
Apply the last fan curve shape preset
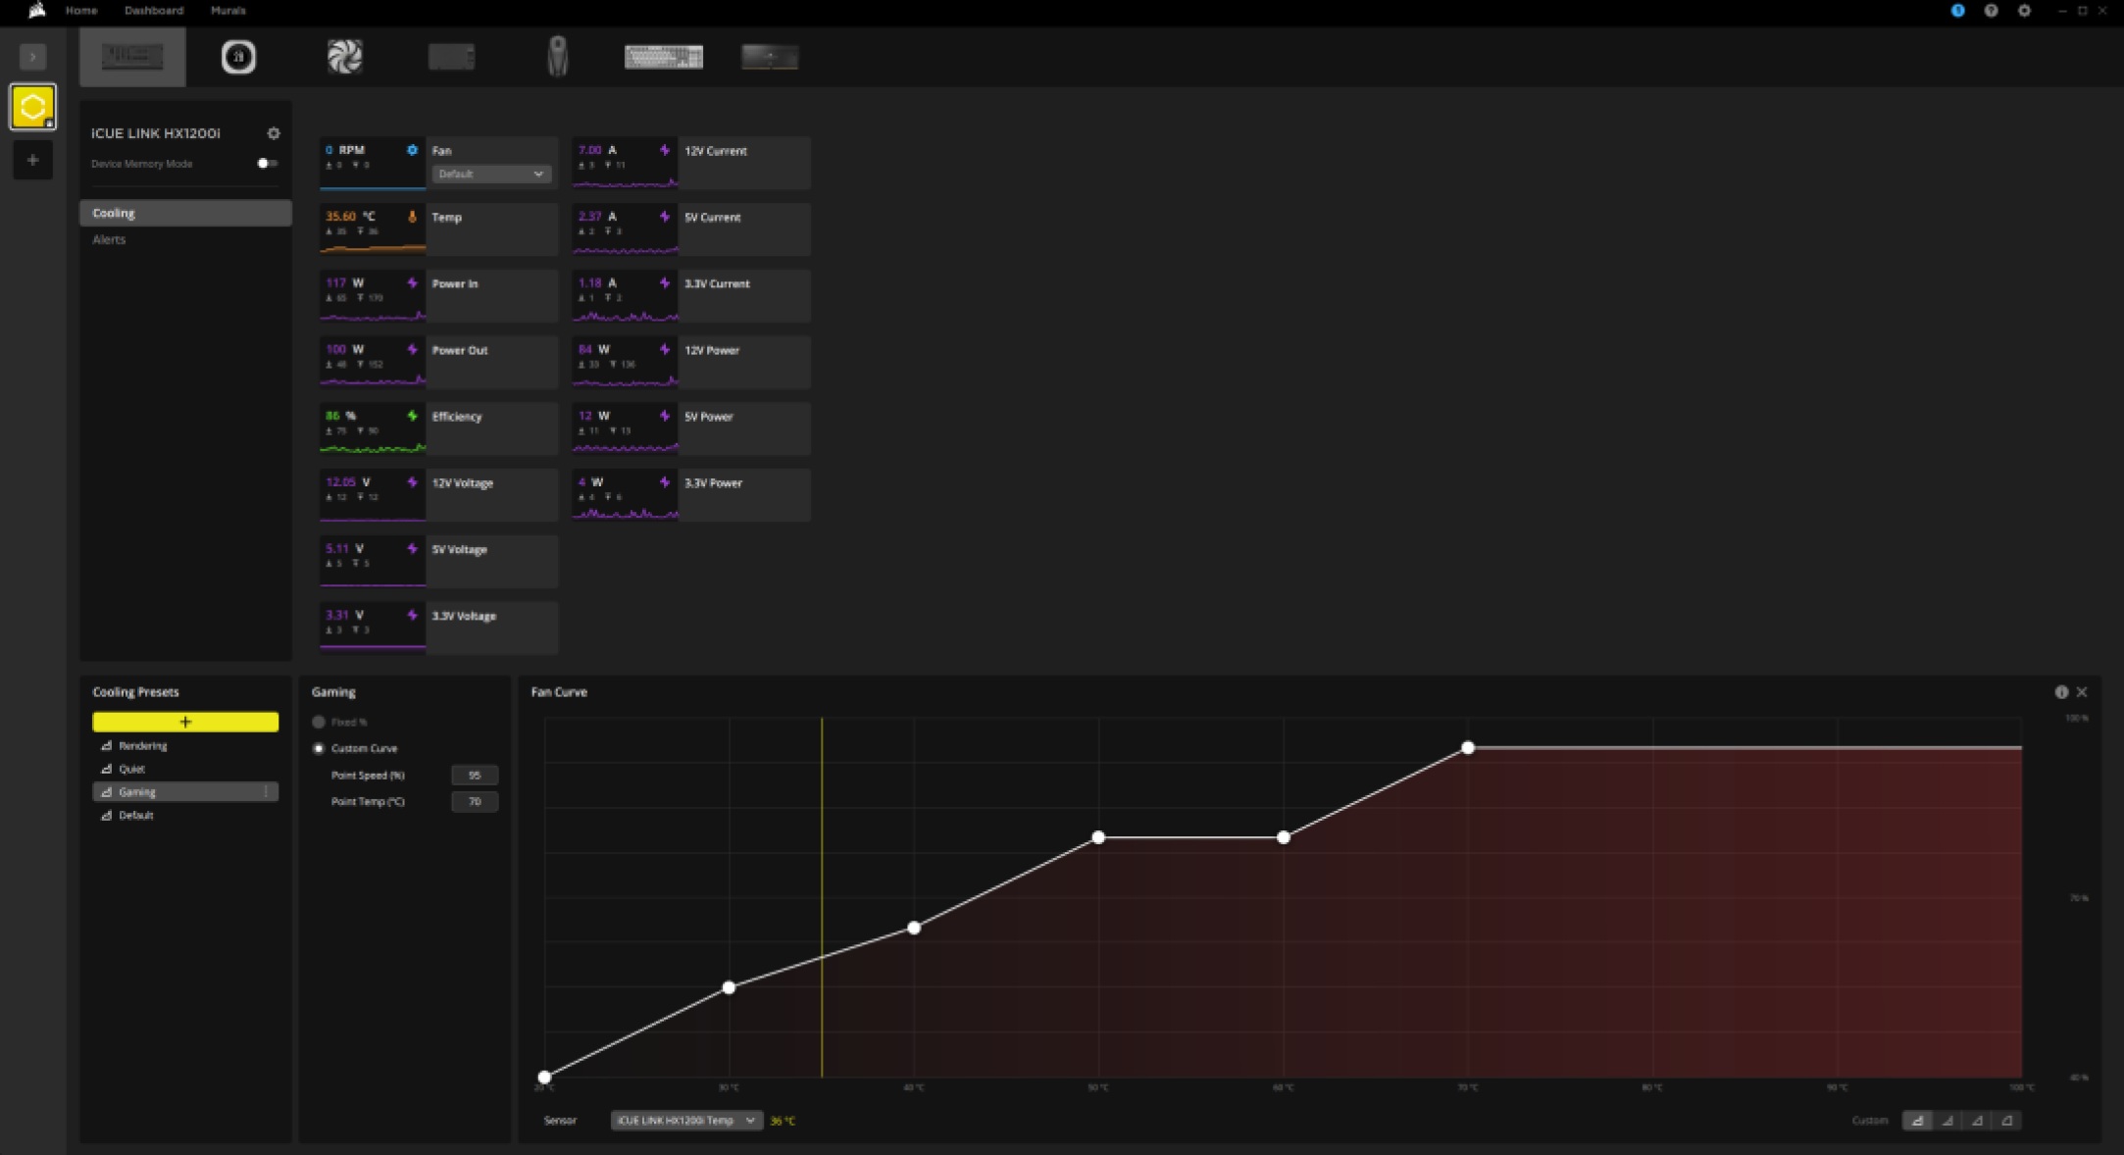click(x=2006, y=1120)
